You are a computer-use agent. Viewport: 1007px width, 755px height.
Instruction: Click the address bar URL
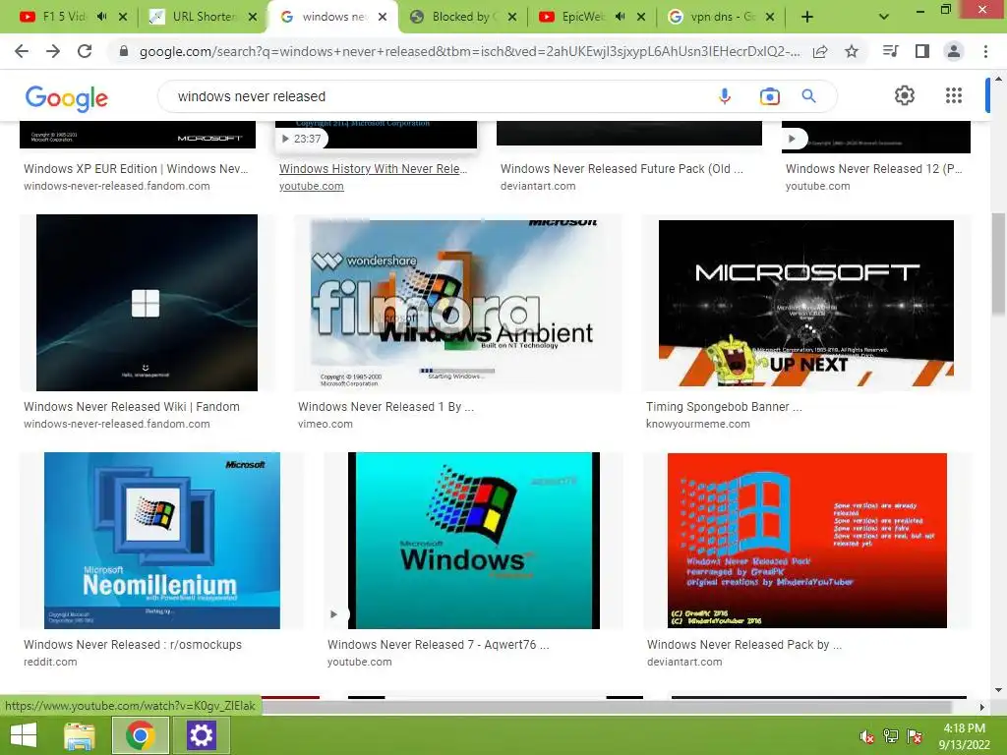tap(469, 51)
